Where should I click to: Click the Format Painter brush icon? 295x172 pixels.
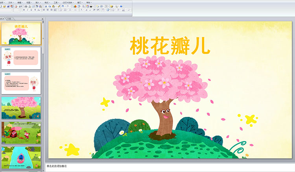tap(59, 6)
